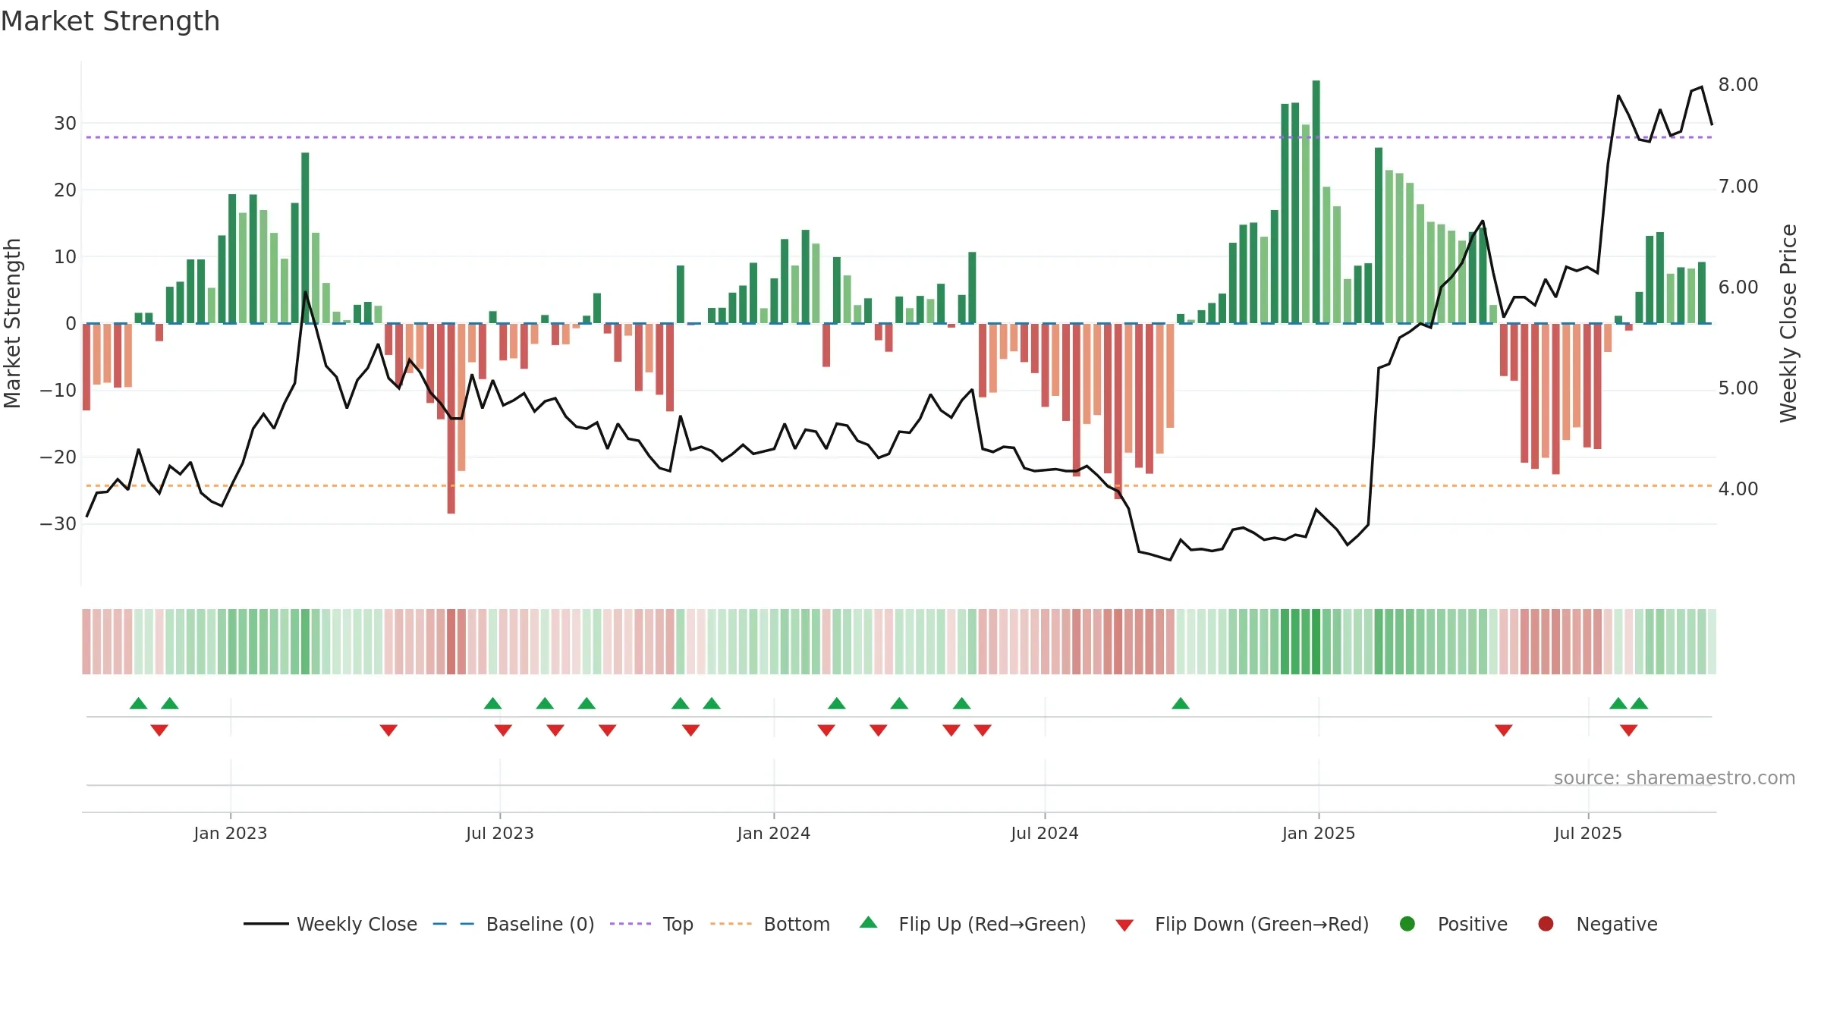Click the 20 strength axis label
The height and width of the screenshot is (1024, 1821).
coord(65,190)
